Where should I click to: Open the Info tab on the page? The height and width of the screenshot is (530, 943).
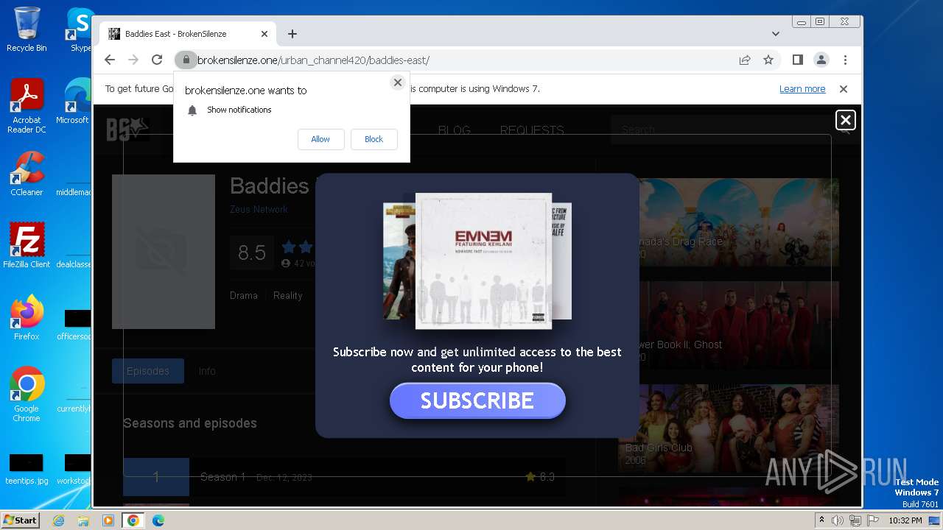point(207,371)
